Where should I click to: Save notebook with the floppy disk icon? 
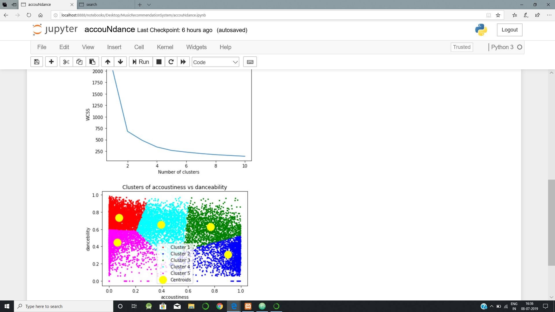pyautogui.click(x=37, y=62)
